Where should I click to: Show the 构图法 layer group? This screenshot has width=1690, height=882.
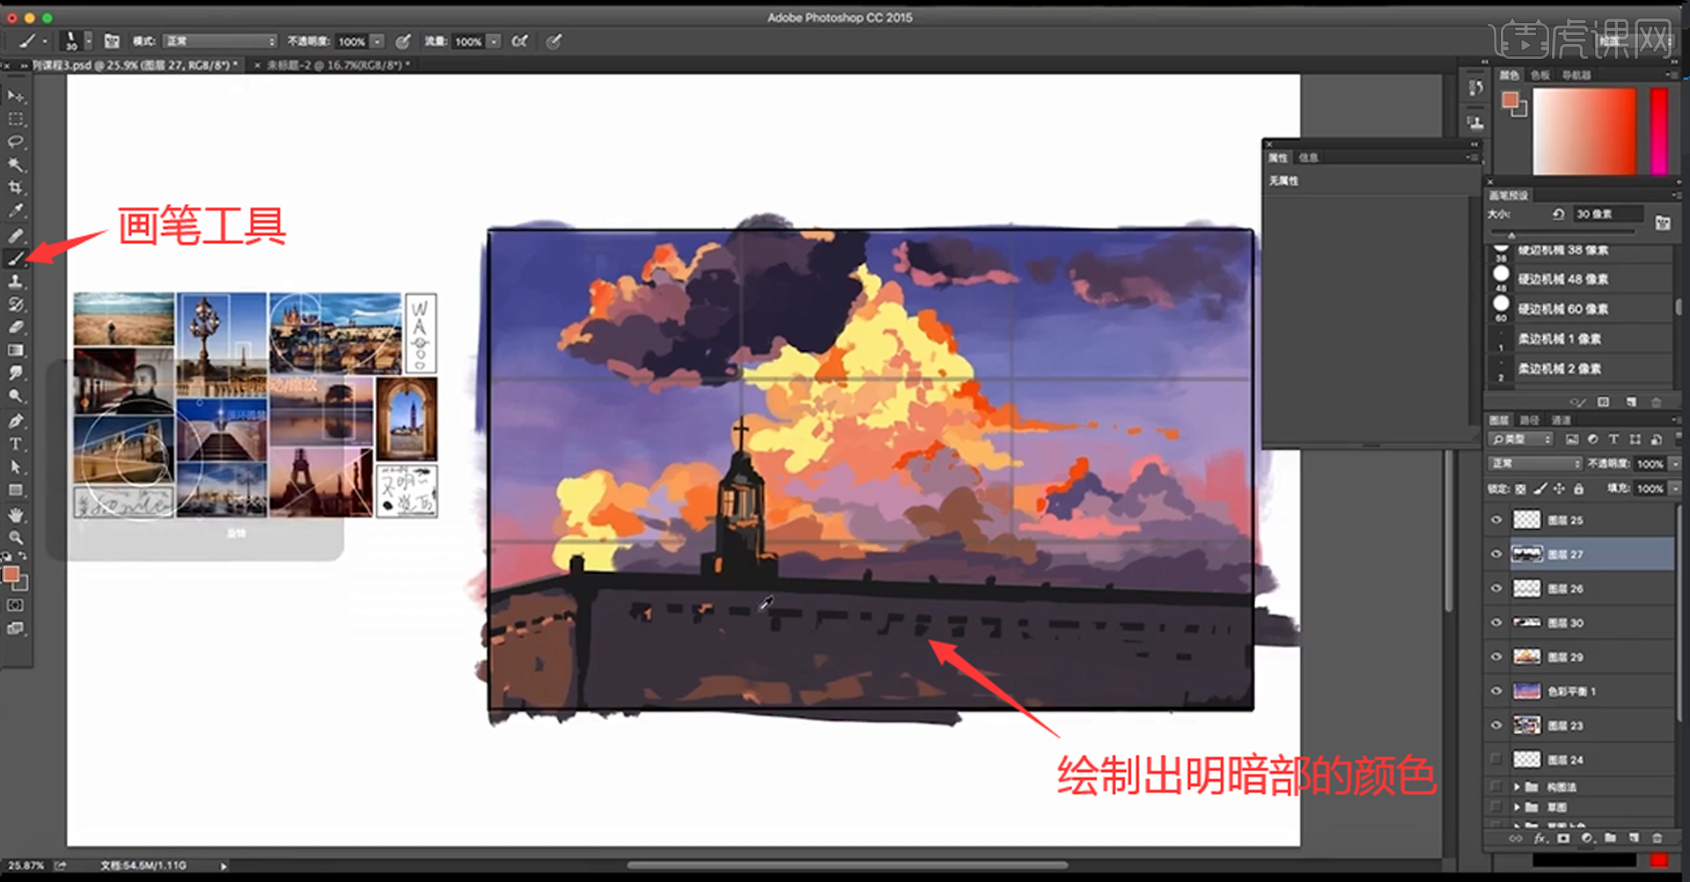(1496, 786)
